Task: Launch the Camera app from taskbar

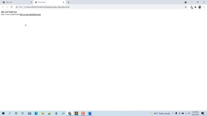Action: (x=29, y=113)
